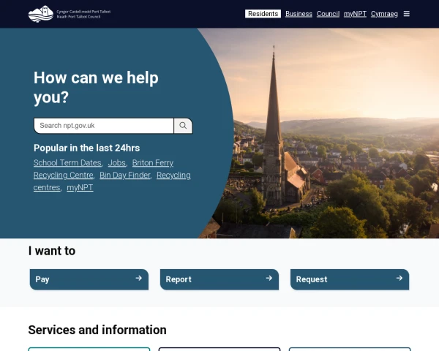
Task: Switch language to Cymraeg
Action: [384, 14]
